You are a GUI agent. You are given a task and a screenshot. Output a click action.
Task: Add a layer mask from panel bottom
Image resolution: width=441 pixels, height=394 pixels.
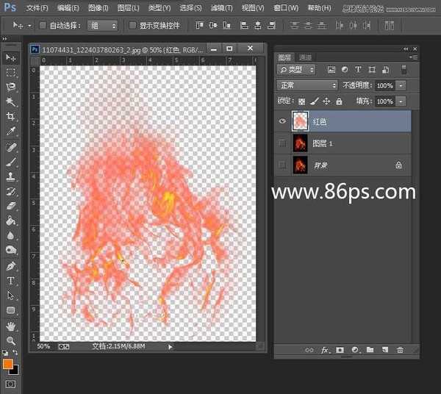pos(340,351)
